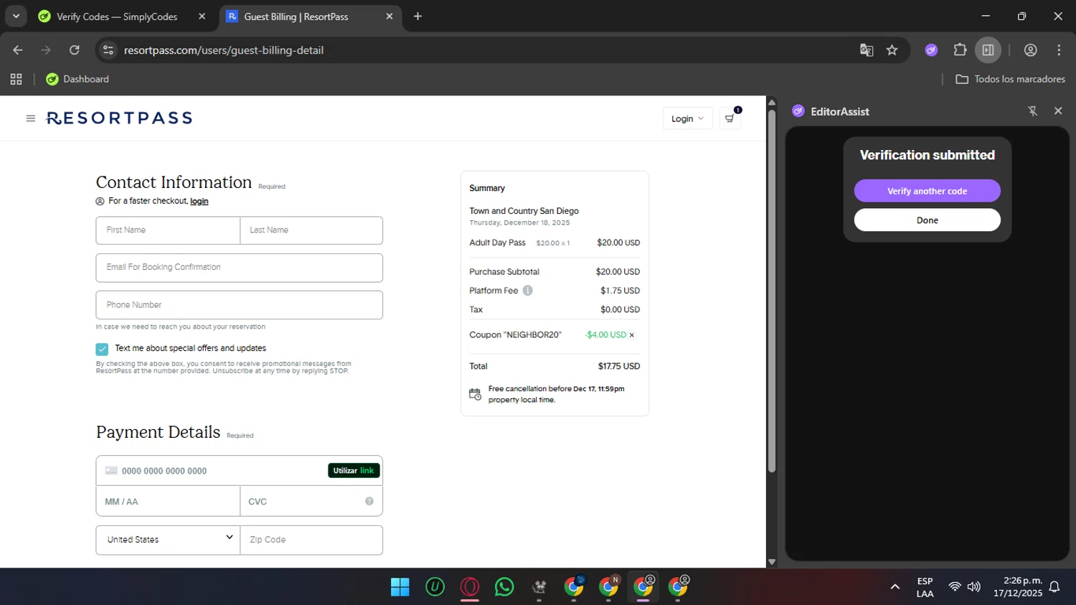The image size is (1076, 605).
Task: Open WhatsApp from the taskbar
Action: pos(504,587)
